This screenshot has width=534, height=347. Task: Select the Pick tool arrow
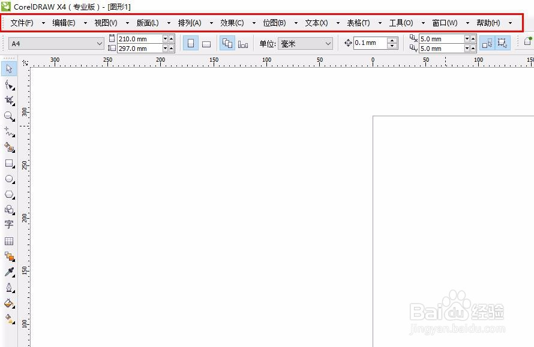click(9, 69)
